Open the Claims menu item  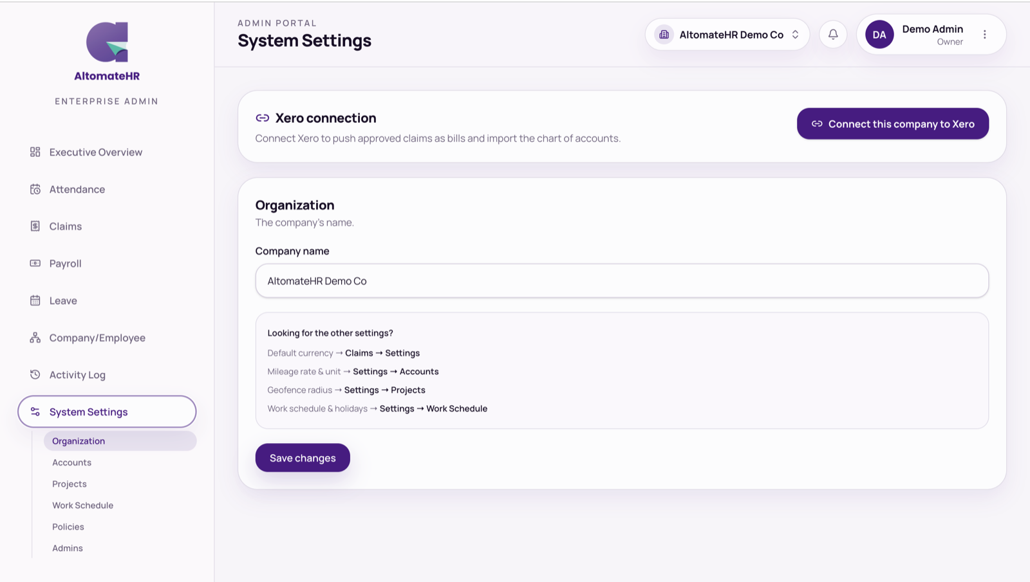click(x=107, y=226)
